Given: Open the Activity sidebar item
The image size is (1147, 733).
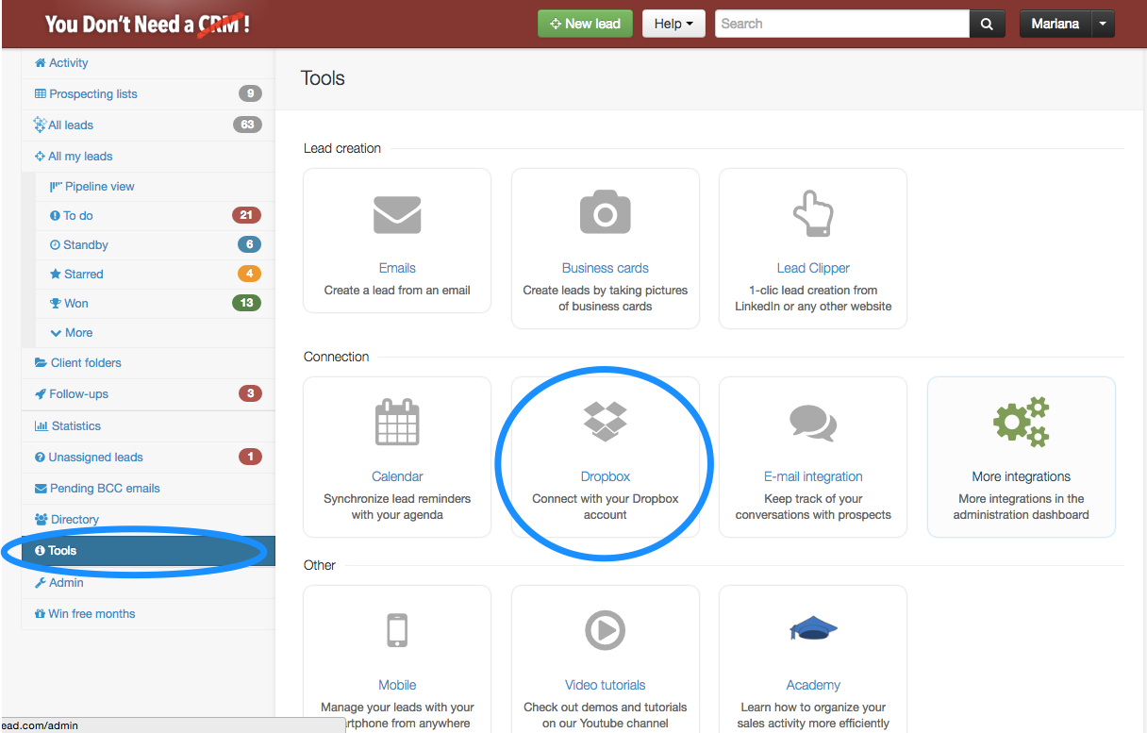Looking at the screenshot, I should coord(148,63).
